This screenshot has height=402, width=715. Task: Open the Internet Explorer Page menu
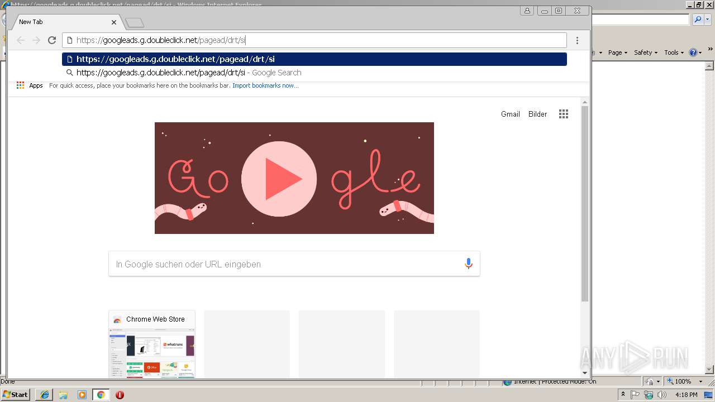618,52
